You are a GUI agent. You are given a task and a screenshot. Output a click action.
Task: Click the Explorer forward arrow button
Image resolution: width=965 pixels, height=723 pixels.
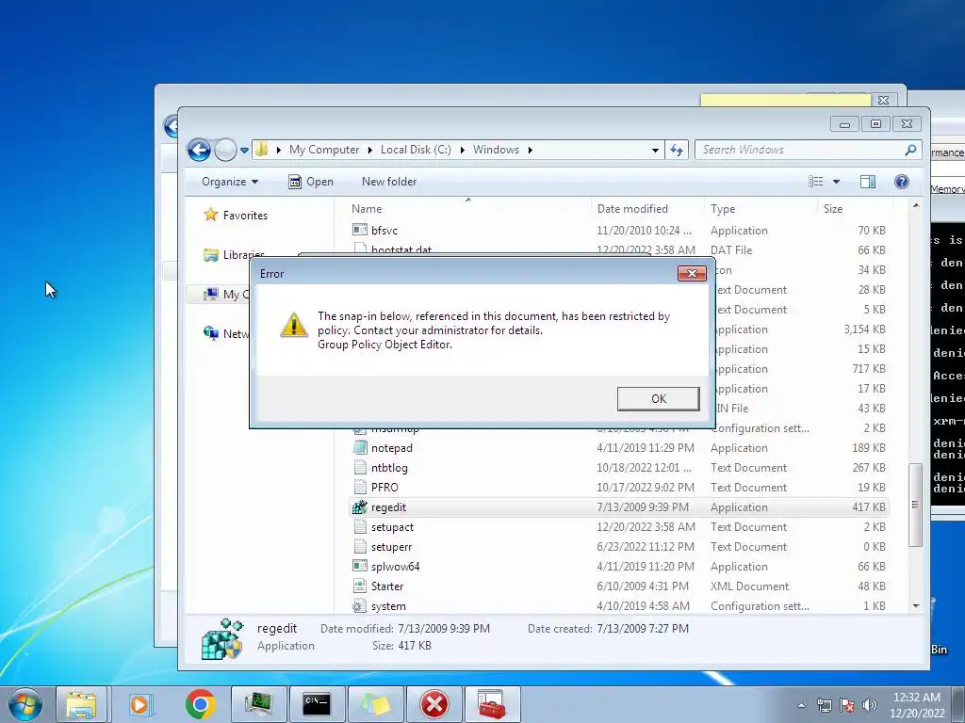pyautogui.click(x=225, y=150)
